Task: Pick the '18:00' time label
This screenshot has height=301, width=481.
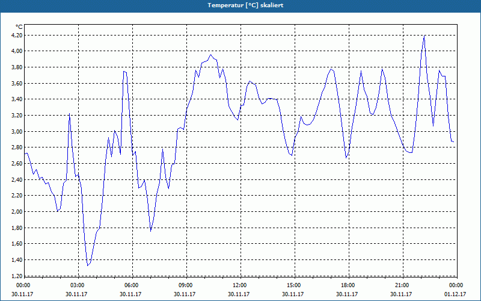Action: point(348,285)
